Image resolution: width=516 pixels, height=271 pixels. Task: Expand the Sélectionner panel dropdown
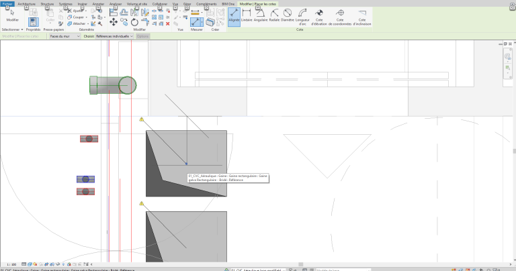(13, 30)
